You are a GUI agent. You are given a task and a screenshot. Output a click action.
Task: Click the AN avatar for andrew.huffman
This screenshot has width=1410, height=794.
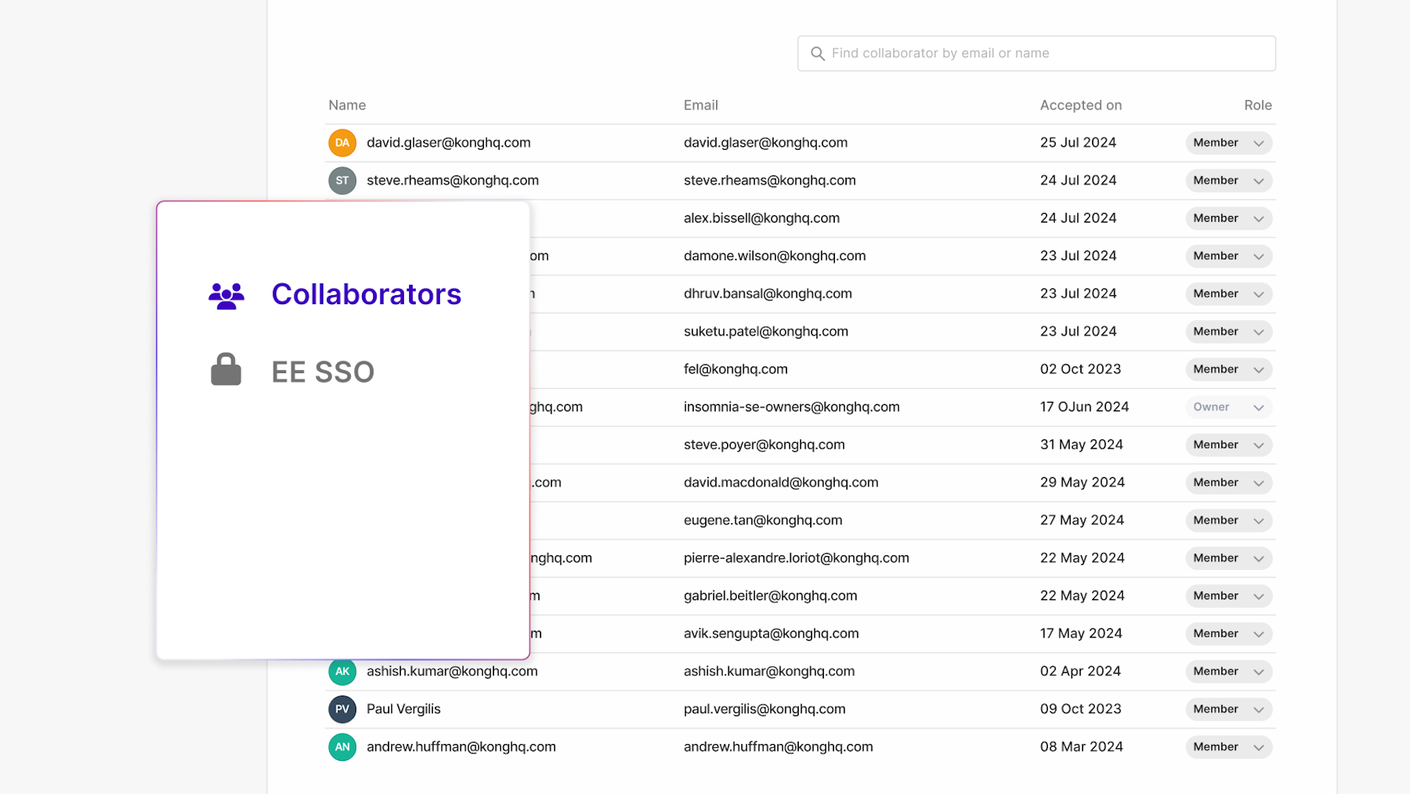pos(341,747)
